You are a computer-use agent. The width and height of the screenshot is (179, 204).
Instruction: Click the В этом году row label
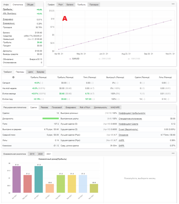(x=8, y=99)
